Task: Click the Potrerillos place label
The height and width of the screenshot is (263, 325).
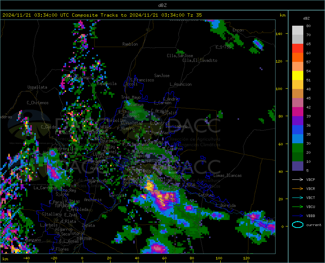Action: 66,149
